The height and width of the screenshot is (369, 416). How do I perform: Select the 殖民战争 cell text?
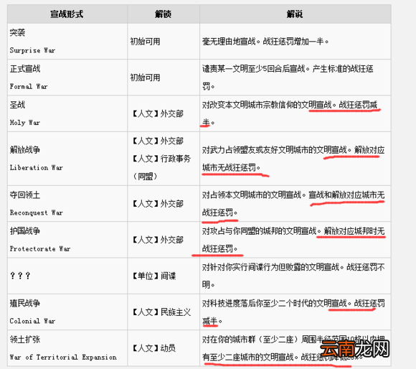pos(25,304)
